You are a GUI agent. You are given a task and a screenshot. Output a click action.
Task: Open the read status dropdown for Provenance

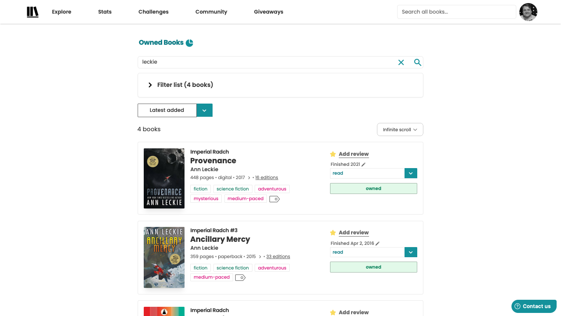(410, 173)
